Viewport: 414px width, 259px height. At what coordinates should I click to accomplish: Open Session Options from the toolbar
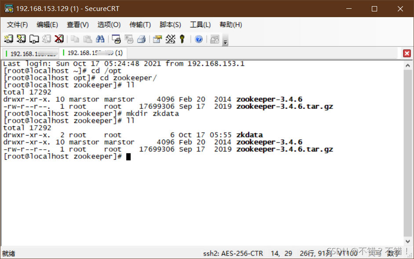(x=157, y=39)
